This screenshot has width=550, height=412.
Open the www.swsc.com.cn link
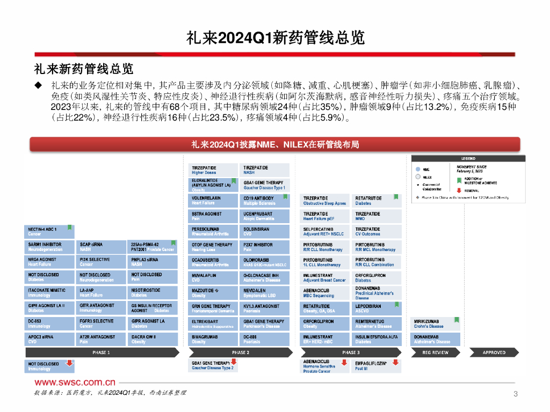(x=75, y=382)
